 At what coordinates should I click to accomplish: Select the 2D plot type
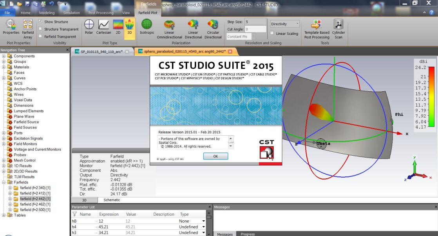pos(117,27)
